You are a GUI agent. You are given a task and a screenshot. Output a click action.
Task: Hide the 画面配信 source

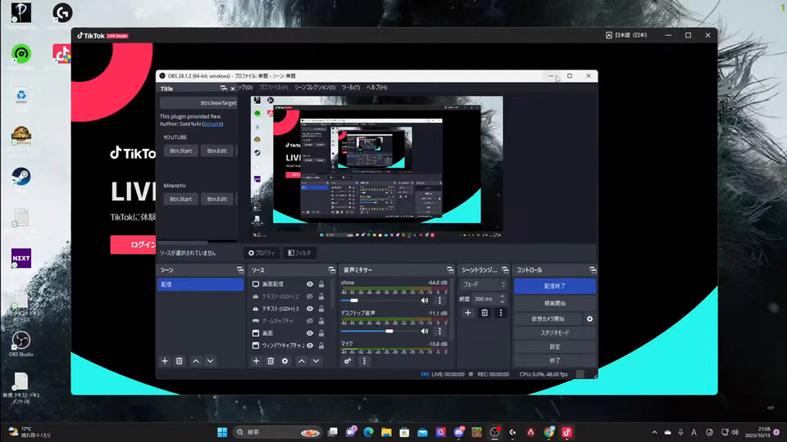click(310, 284)
